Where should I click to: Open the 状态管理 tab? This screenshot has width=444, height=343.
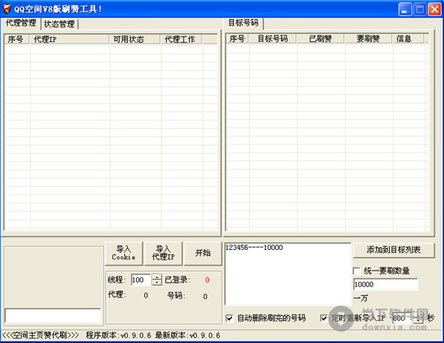(x=59, y=24)
